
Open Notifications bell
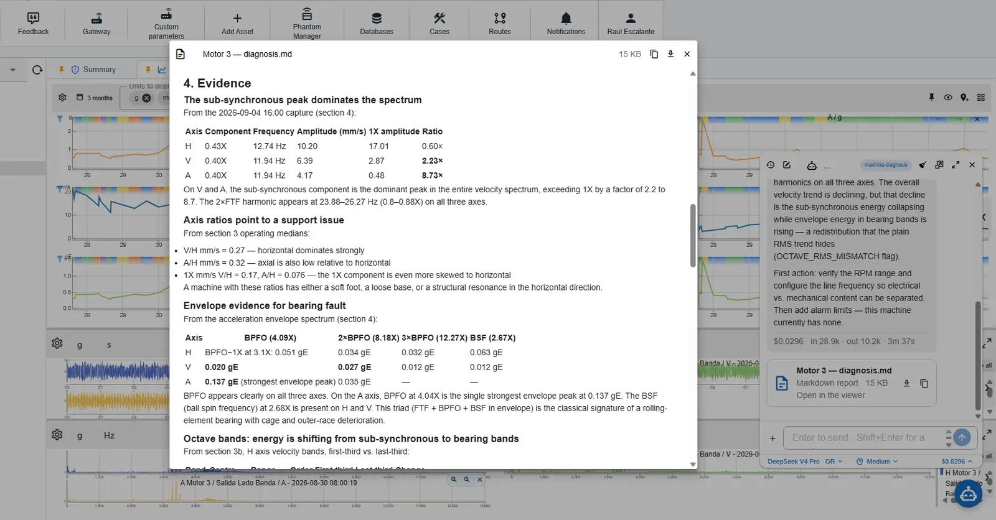click(x=566, y=24)
